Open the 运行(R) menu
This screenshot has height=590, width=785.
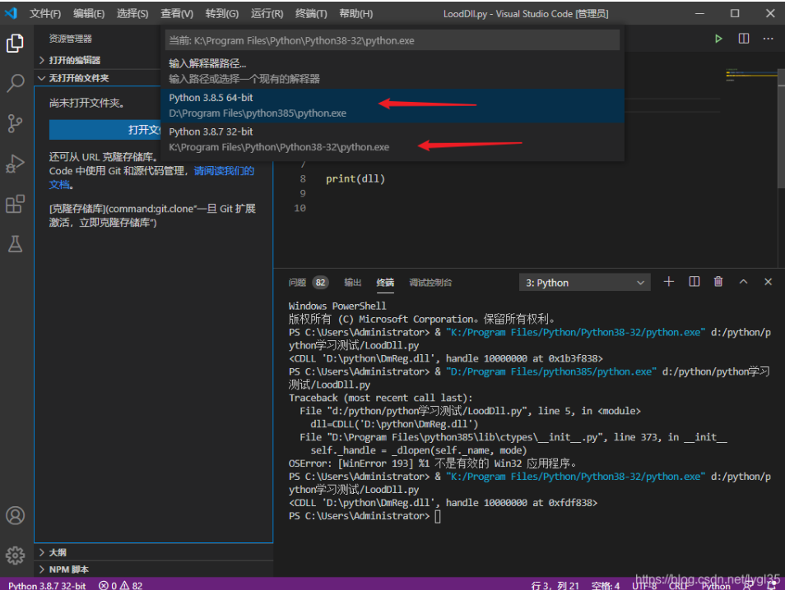click(x=267, y=13)
